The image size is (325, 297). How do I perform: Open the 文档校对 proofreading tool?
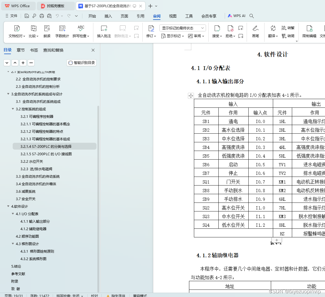click(x=17, y=31)
